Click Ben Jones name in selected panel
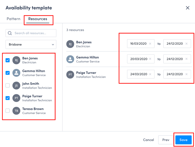The image size is (195, 147). [x=84, y=42]
